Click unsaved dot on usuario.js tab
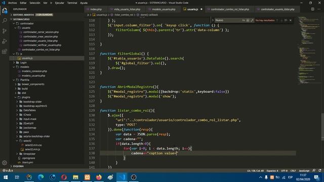This screenshot has width=324, height=182. [201, 9]
